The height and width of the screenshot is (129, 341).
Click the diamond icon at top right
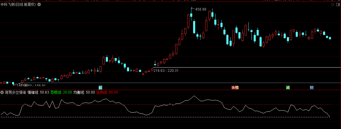(332, 5)
